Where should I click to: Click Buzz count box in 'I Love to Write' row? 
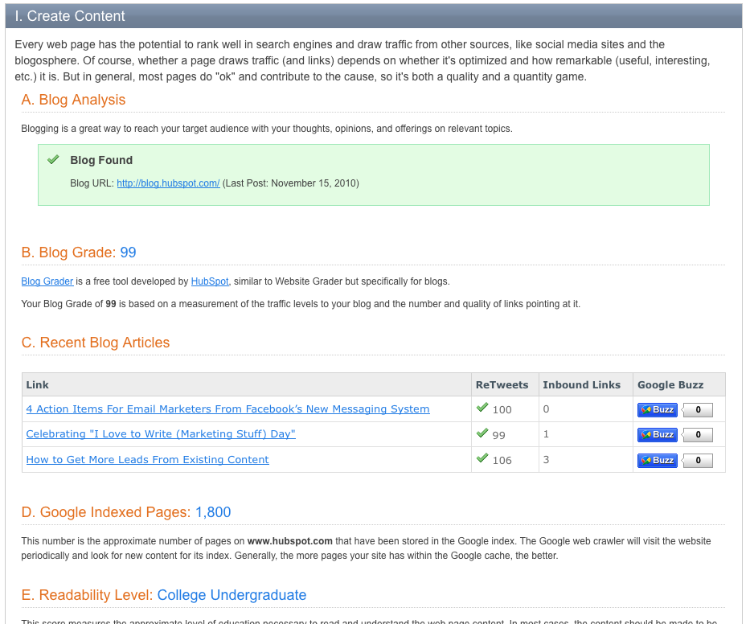(698, 434)
